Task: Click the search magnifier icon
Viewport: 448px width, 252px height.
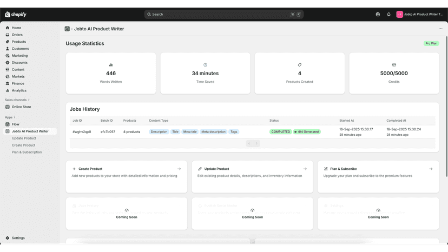Action: tap(149, 14)
